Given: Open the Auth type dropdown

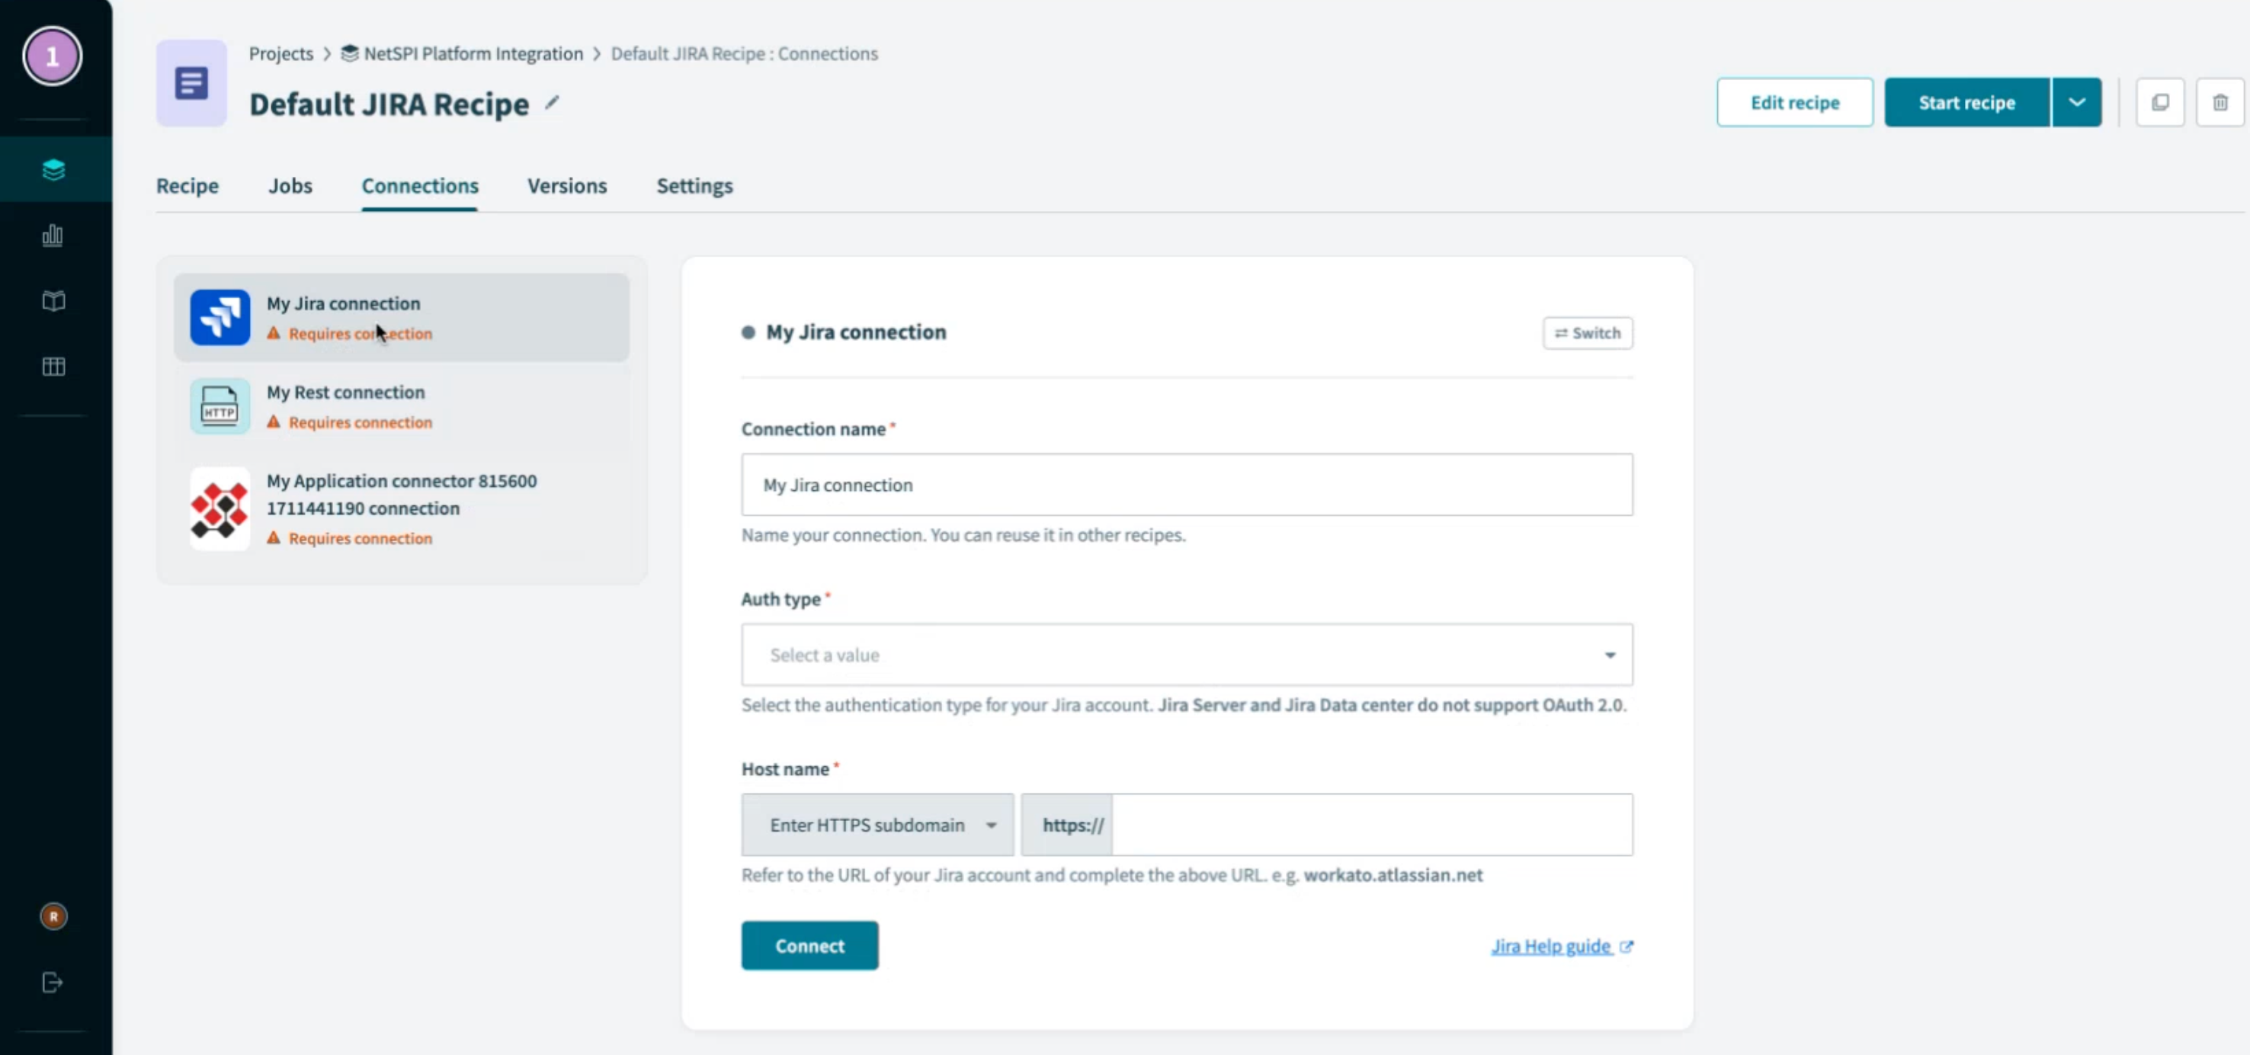Looking at the screenshot, I should (1187, 655).
